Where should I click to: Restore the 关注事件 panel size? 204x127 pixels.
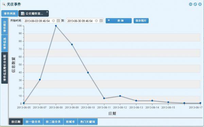pyautogui.click(x=195, y=4)
